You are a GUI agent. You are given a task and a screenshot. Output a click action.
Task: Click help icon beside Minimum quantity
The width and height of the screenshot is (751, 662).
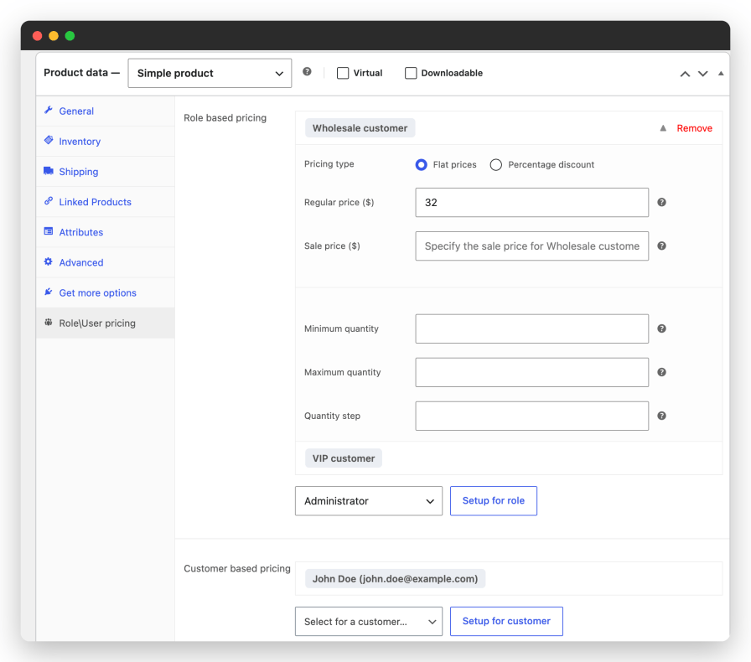[x=661, y=328]
